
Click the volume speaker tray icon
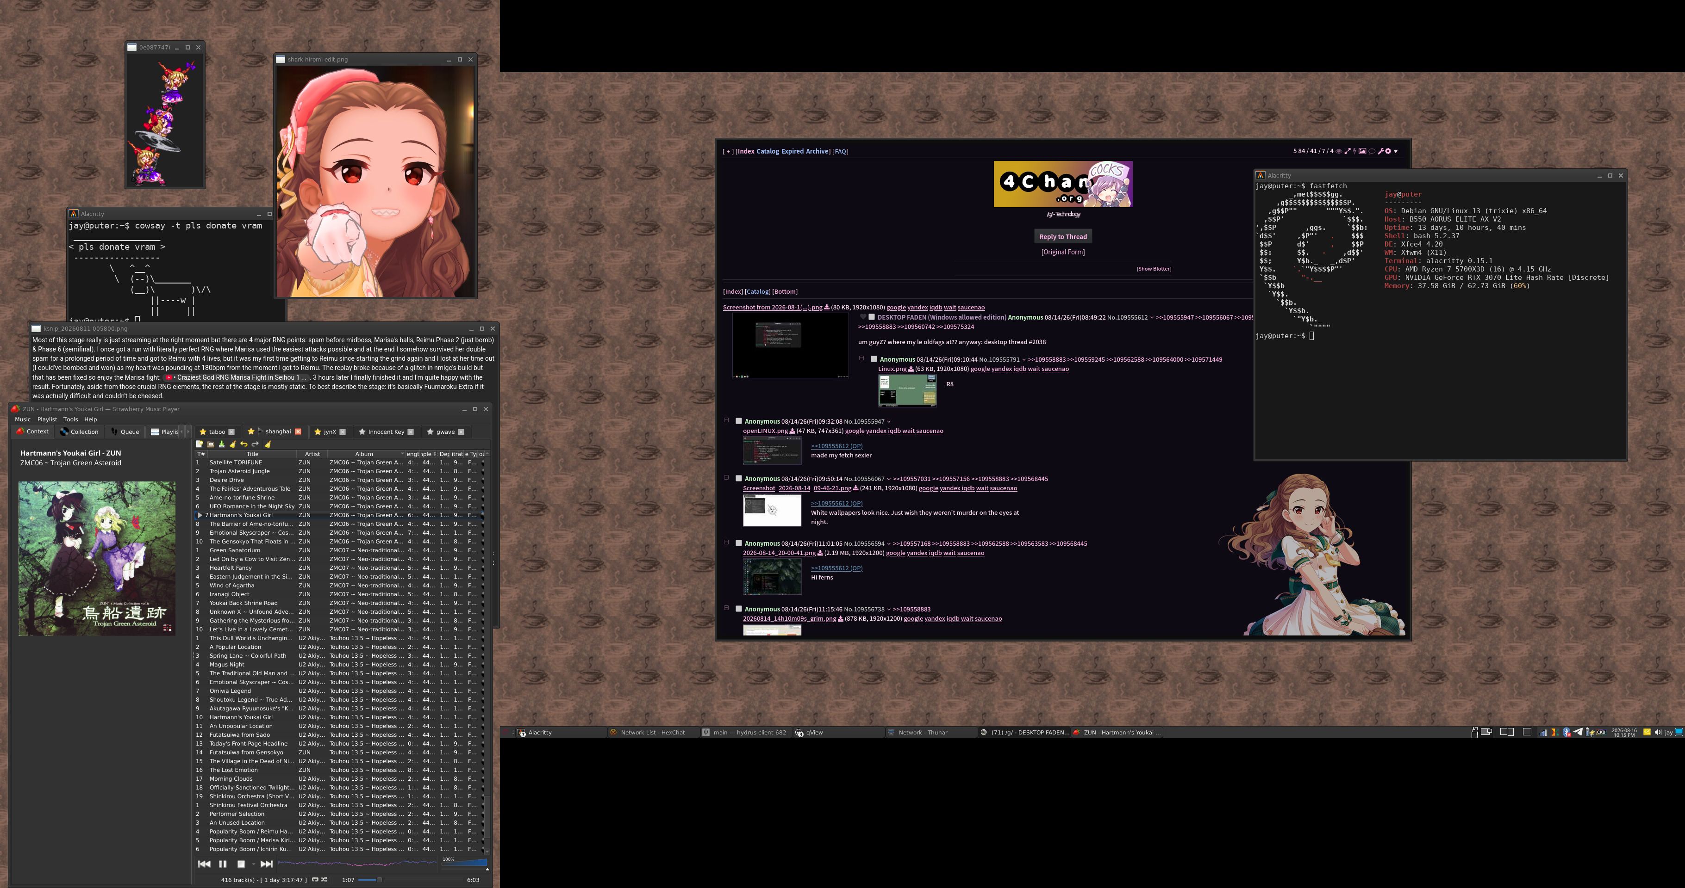point(1658,733)
